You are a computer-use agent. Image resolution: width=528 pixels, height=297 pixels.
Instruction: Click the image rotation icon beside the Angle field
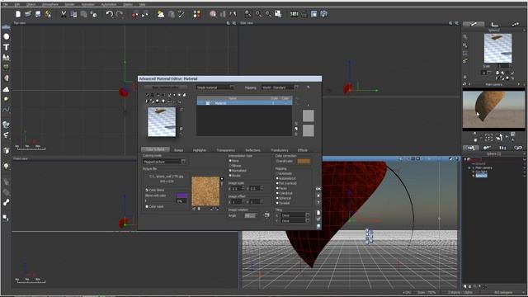click(267, 214)
